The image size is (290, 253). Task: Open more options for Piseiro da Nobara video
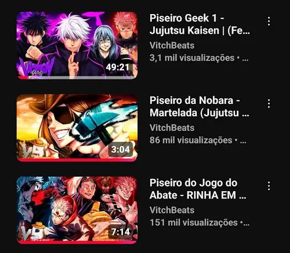click(x=269, y=103)
